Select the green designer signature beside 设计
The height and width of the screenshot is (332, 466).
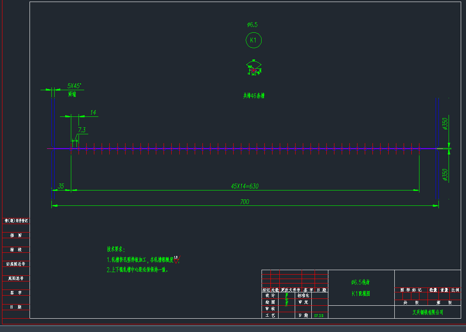tap(287, 300)
